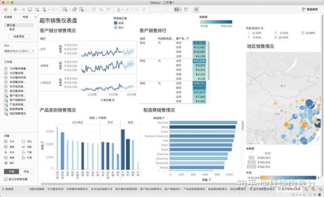Viewport: 324px width, 197px height.
Task: Select the 下载 download object
Action: click(26, 152)
